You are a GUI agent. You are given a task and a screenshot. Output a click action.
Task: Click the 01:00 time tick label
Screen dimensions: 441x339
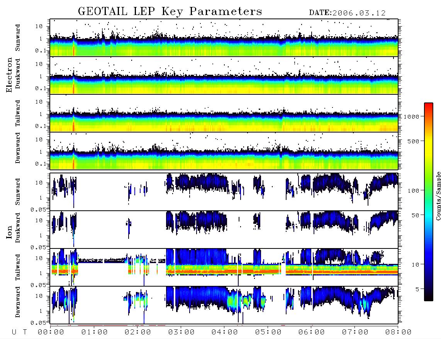[x=95, y=332]
